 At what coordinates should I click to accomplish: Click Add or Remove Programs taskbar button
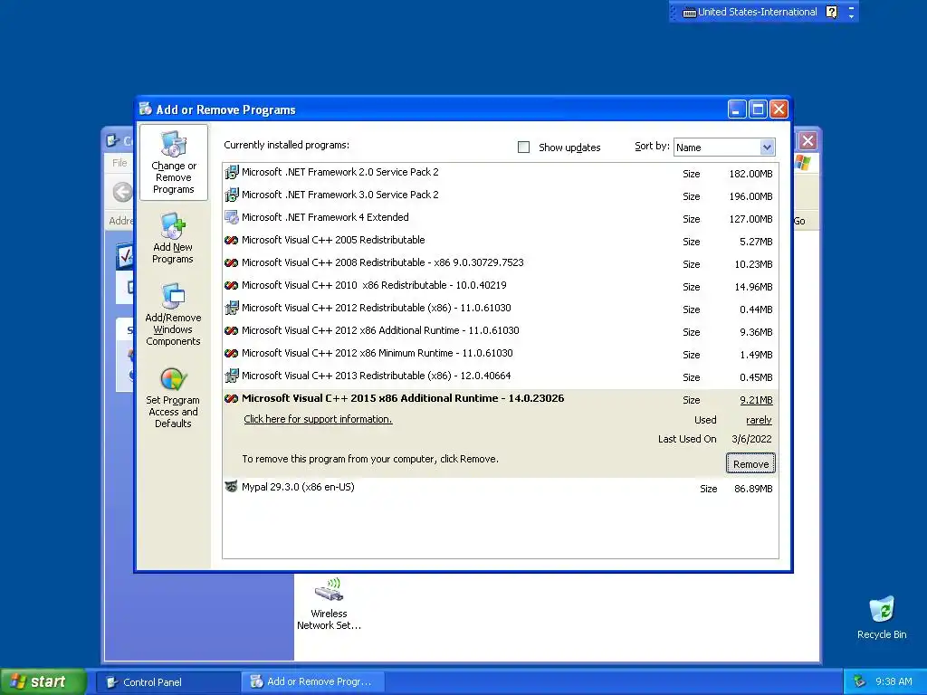[313, 682]
